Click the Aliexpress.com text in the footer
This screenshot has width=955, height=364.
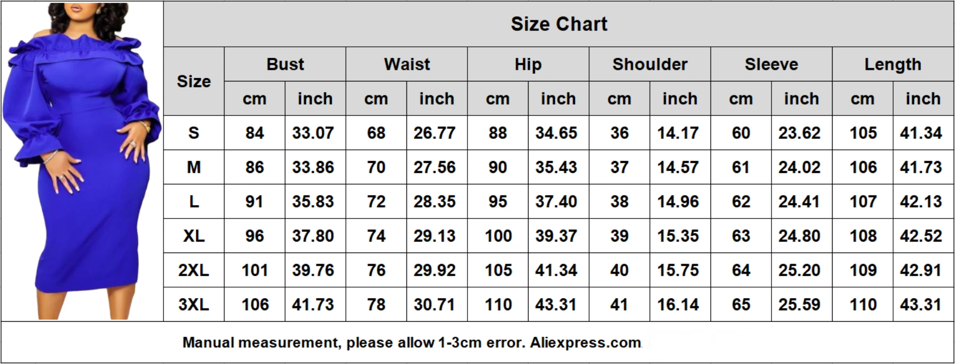coord(585,342)
